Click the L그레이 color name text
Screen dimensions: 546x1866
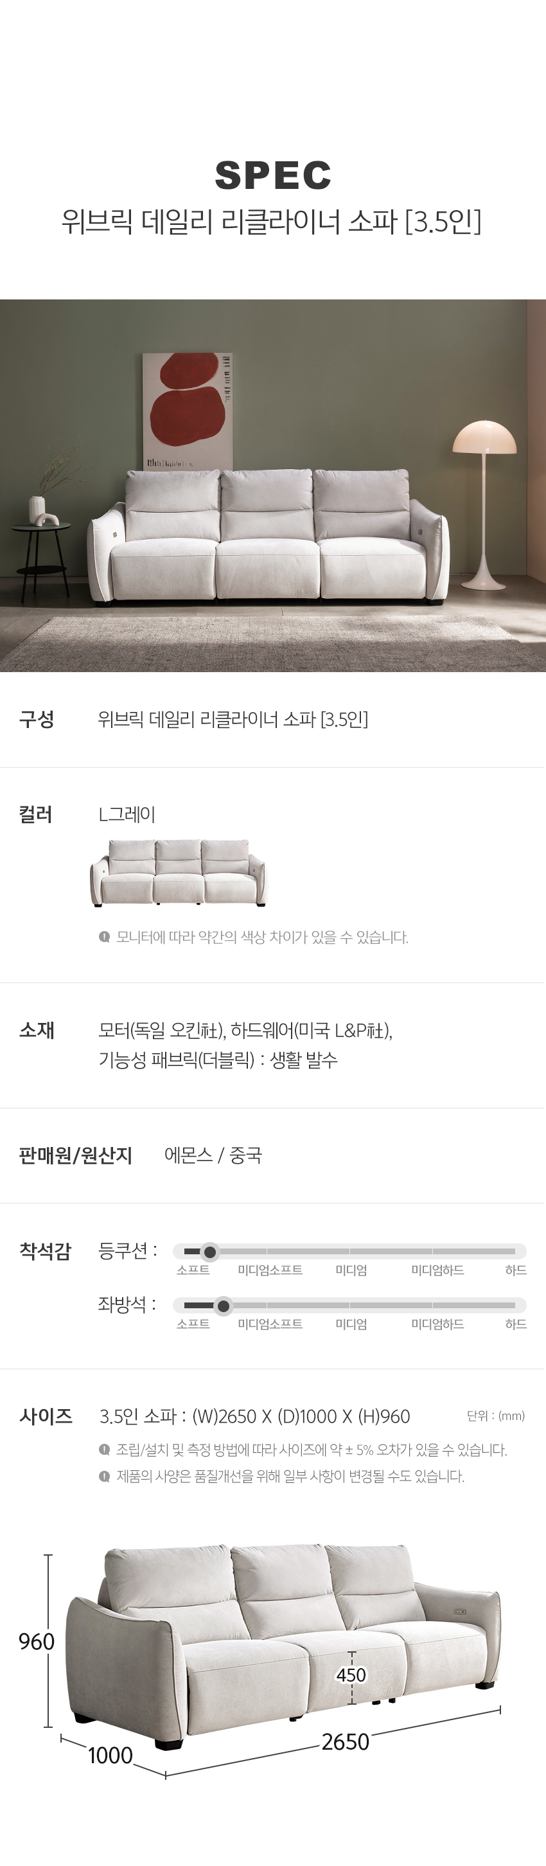127,815
